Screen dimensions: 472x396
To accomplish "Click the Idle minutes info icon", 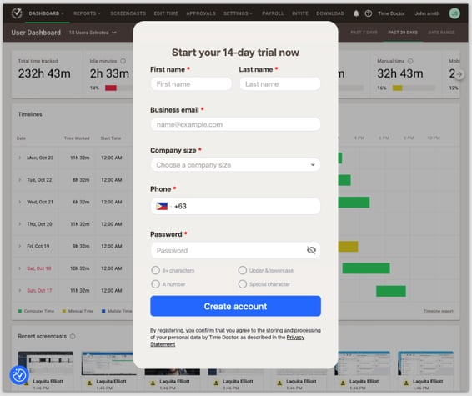I will tap(123, 61).
